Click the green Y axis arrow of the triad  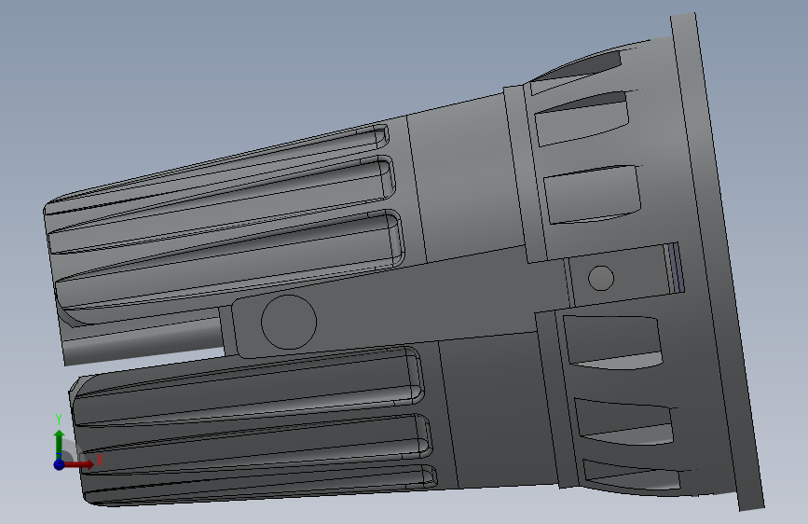59,444
